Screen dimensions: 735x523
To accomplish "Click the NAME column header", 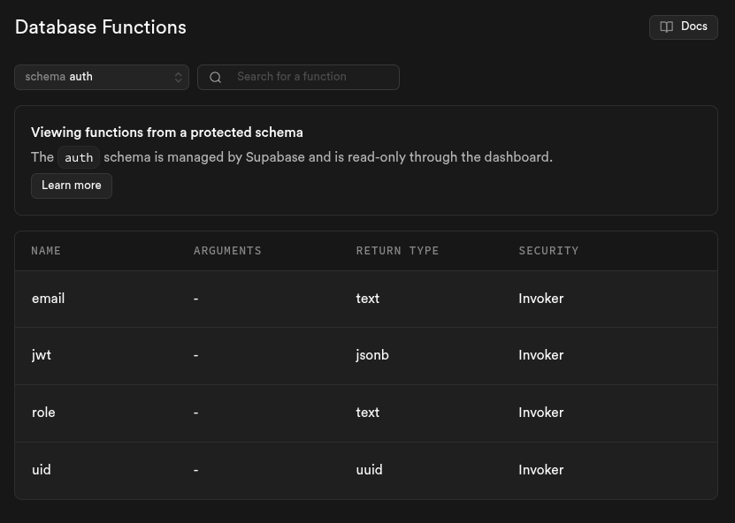I will (x=46, y=251).
